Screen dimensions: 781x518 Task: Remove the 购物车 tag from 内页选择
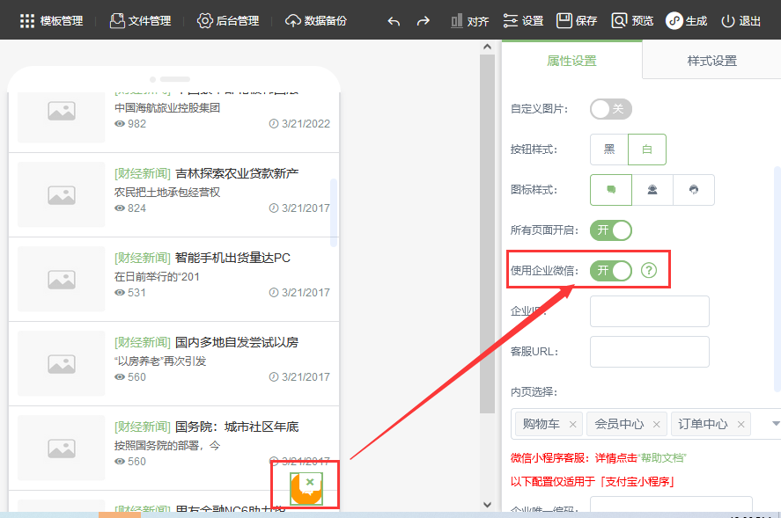(x=573, y=424)
